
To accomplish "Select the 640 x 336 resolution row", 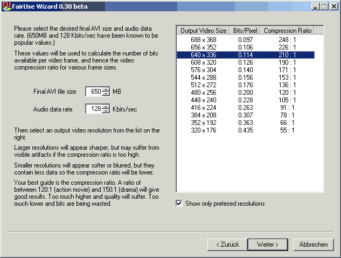I will pyautogui.click(x=246, y=55).
